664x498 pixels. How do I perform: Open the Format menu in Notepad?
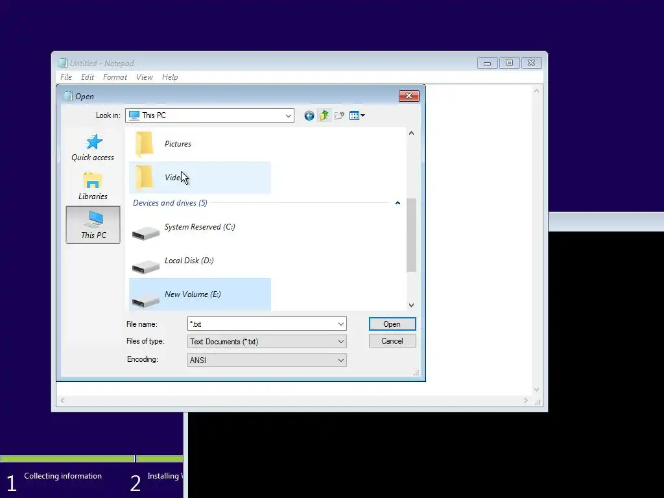click(115, 77)
